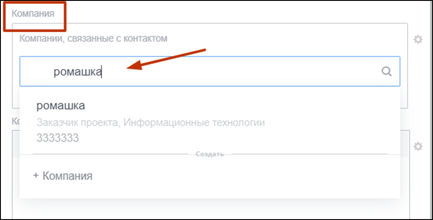Image resolution: width=433 pixels, height=220 pixels.
Task: Open the gear settings beside linked companies box
Action: coord(418,40)
